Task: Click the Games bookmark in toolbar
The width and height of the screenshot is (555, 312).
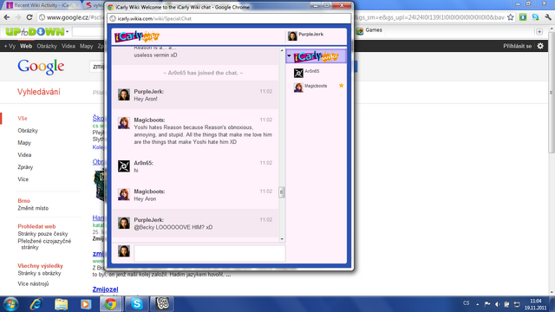Action: click(x=369, y=30)
